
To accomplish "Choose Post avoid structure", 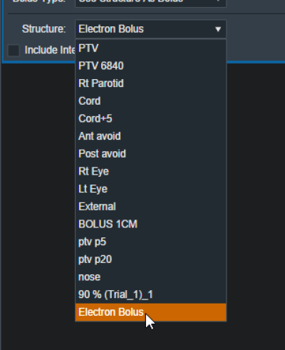I will 151,154.
